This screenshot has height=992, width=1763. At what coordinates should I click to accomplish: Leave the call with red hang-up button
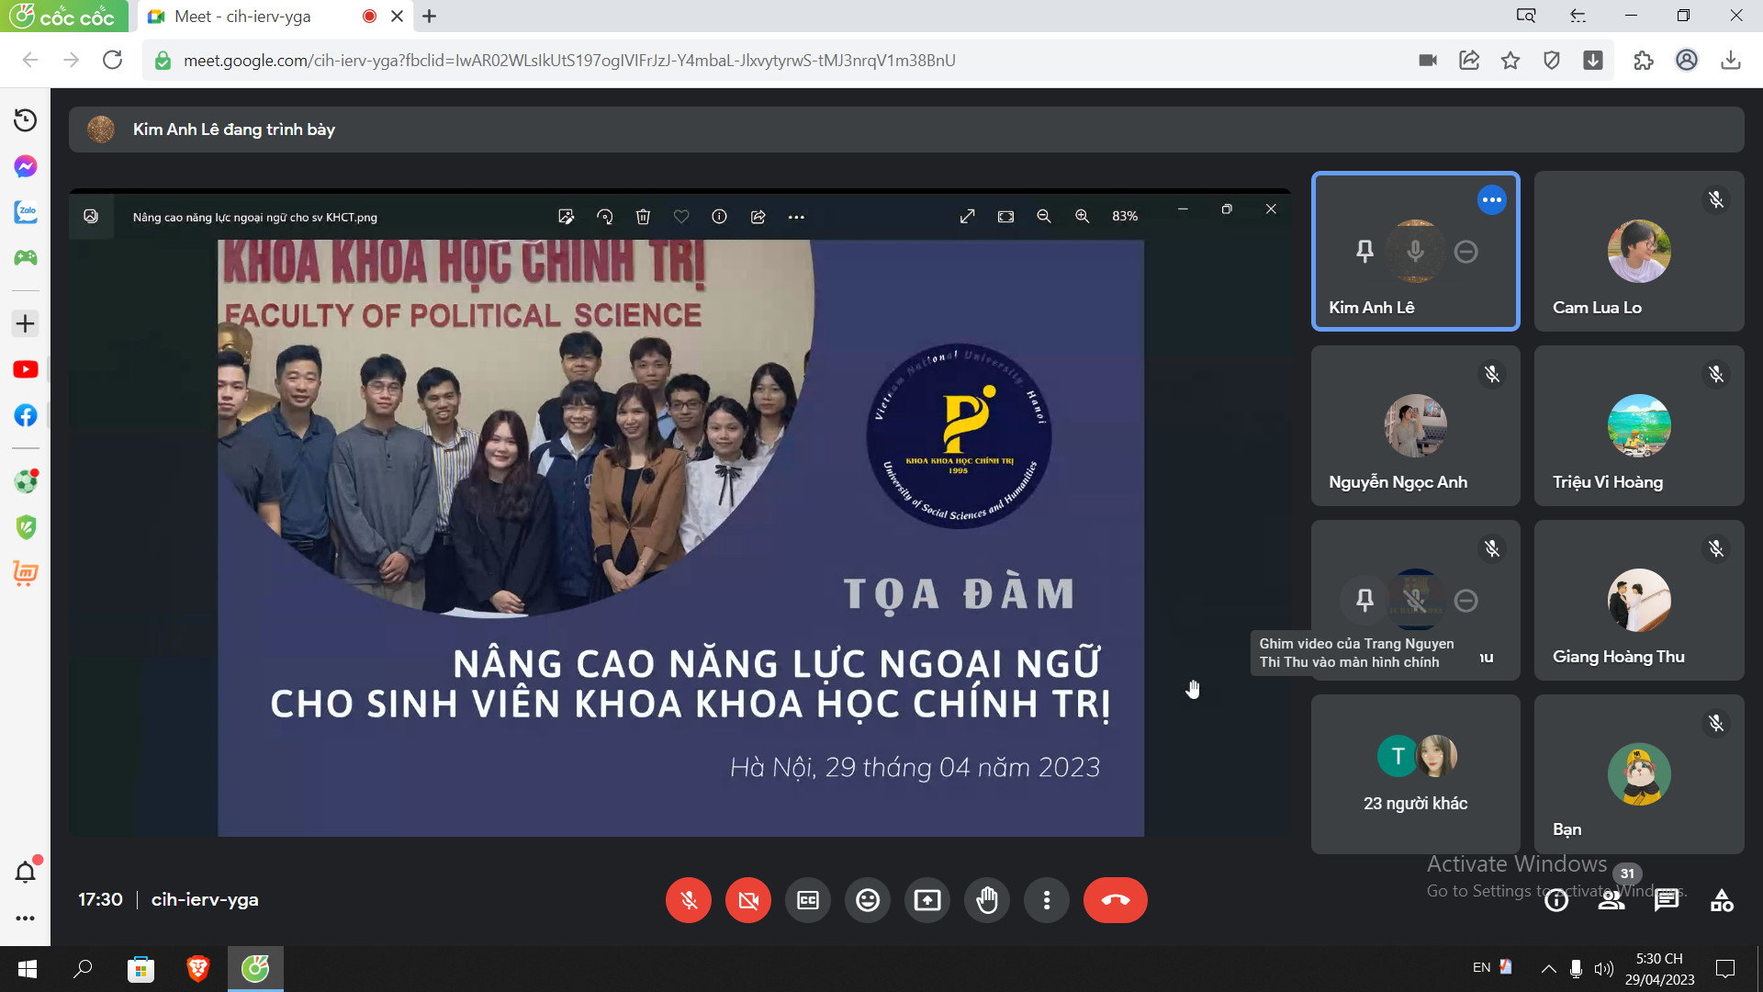1116,900
